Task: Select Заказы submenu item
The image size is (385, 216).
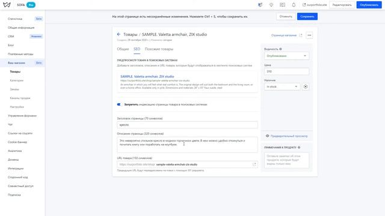Action: (x=14, y=89)
